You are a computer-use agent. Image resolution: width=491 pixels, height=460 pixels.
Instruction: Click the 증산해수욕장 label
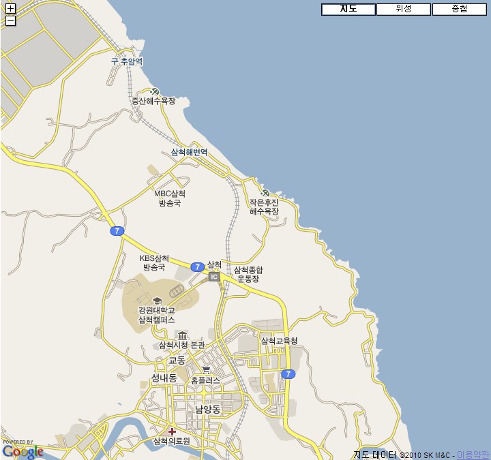(x=153, y=101)
